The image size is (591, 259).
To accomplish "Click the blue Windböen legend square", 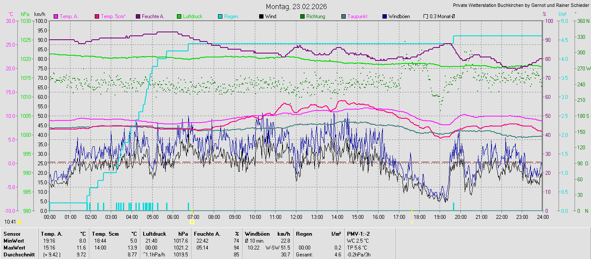I will [x=385, y=17].
